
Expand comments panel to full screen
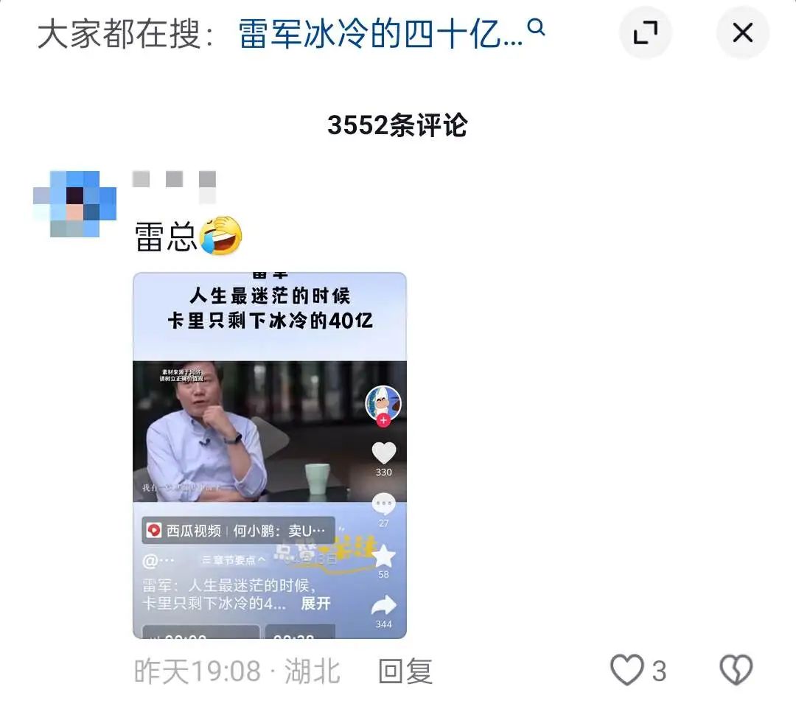[645, 33]
